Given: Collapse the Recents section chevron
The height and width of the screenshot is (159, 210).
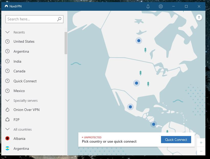Looking at the screenshot, I should pyautogui.click(x=7, y=32).
